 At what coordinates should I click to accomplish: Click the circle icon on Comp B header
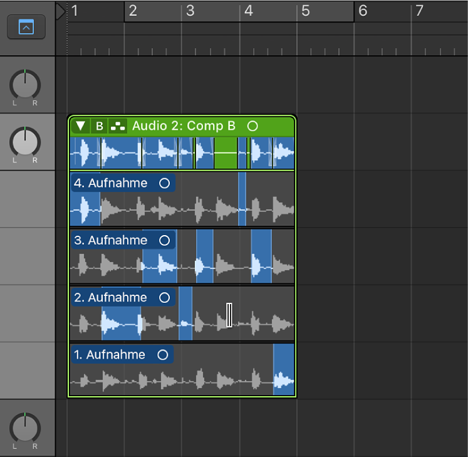point(252,126)
